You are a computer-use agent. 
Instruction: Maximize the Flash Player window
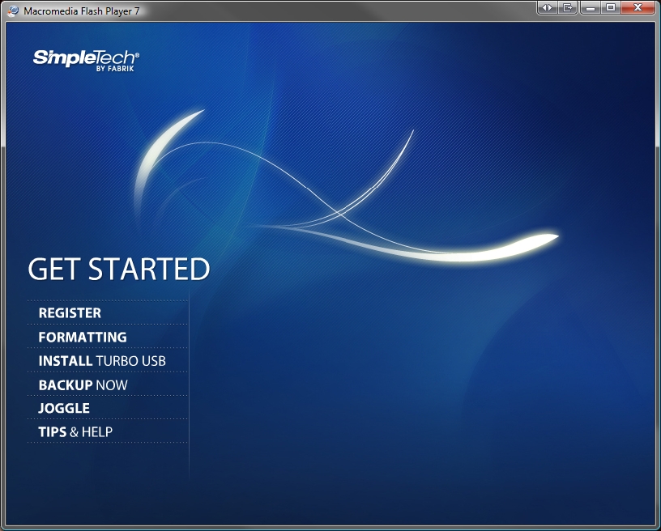[611, 7]
